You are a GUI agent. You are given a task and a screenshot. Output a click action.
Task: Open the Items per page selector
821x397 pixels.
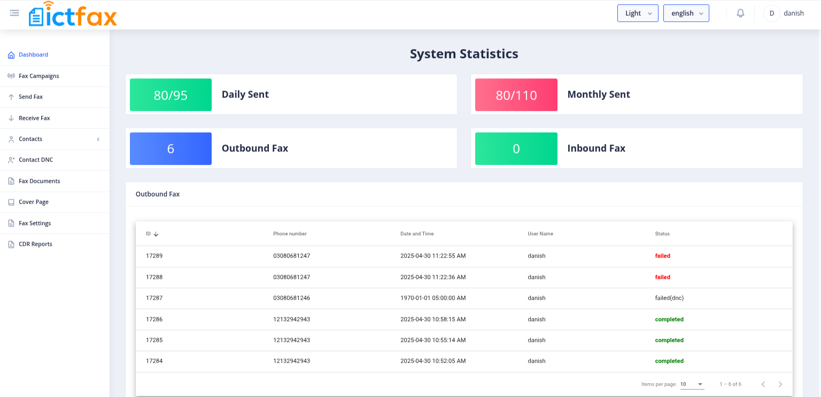[x=692, y=384]
